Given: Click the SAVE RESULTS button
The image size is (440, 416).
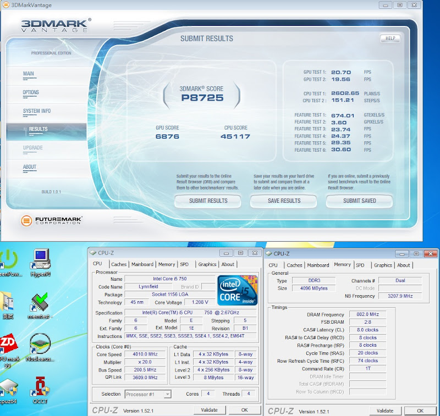Looking at the screenshot, I should (x=284, y=201).
